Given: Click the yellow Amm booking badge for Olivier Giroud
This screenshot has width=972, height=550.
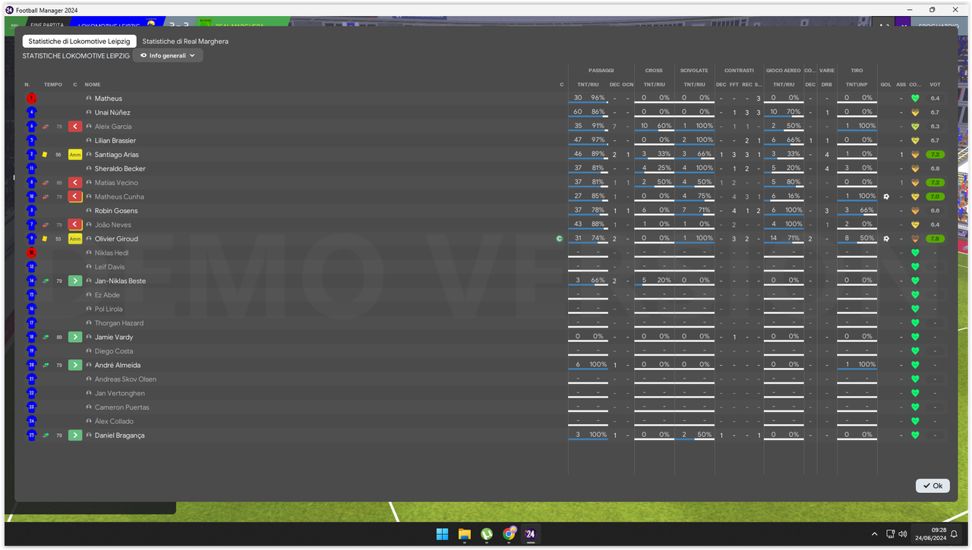Looking at the screenshot, I should tap(74, 239).
